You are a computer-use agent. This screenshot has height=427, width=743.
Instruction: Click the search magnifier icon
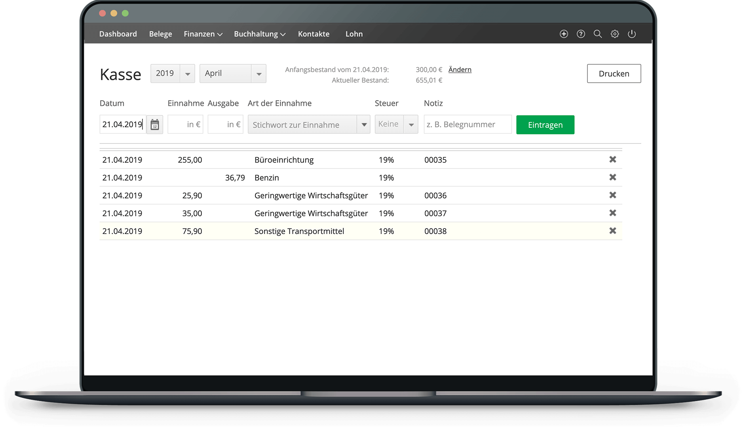click(598, 34)
